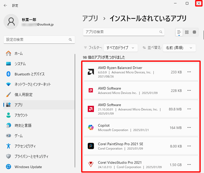Open more options for Copilot
The height and width of the screenshot is (173, 204).
(x=189, y=128)
